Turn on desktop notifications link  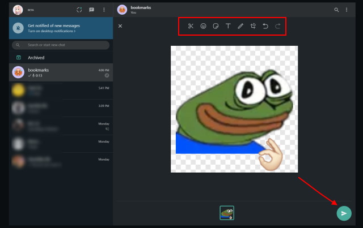[x=52, y=31]
